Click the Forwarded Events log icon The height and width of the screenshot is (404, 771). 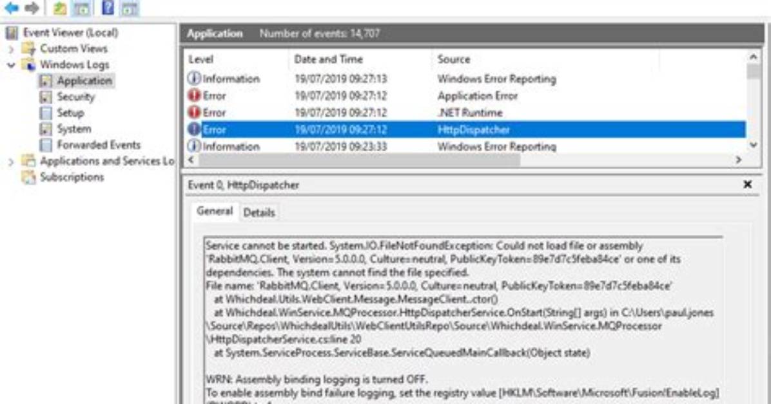pyautogui.click(x=46, y=145)
